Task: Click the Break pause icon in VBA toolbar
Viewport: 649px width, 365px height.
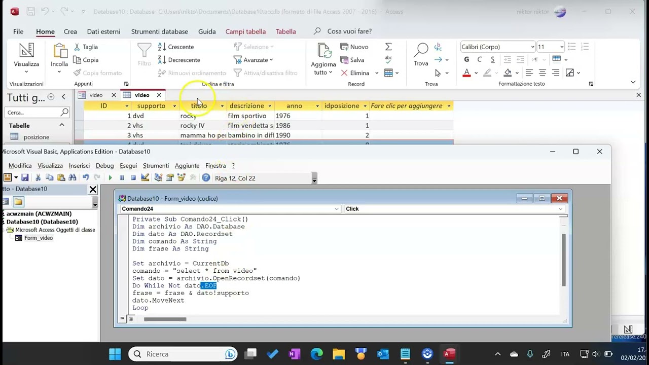Action: (x=122, y=177)
